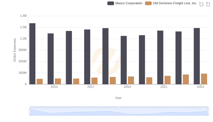Click the Masco bar for 2016
This screenshot has width=213, height=122.
(x=69, y=58)
